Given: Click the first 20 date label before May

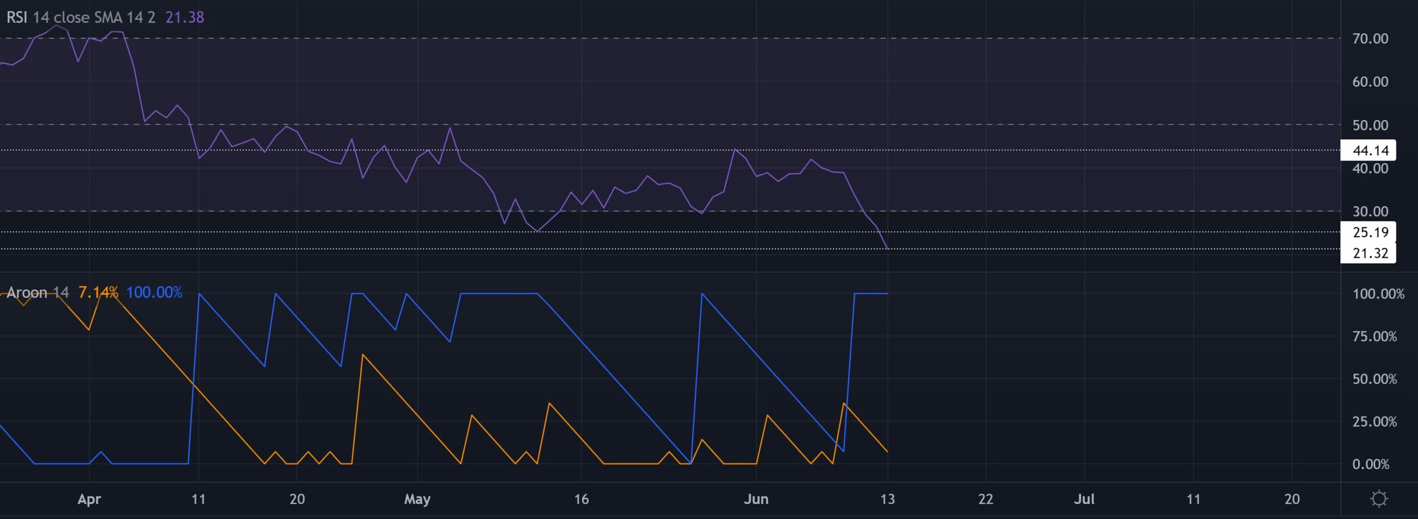Looking at the screenshot, I should pos(297,499).
